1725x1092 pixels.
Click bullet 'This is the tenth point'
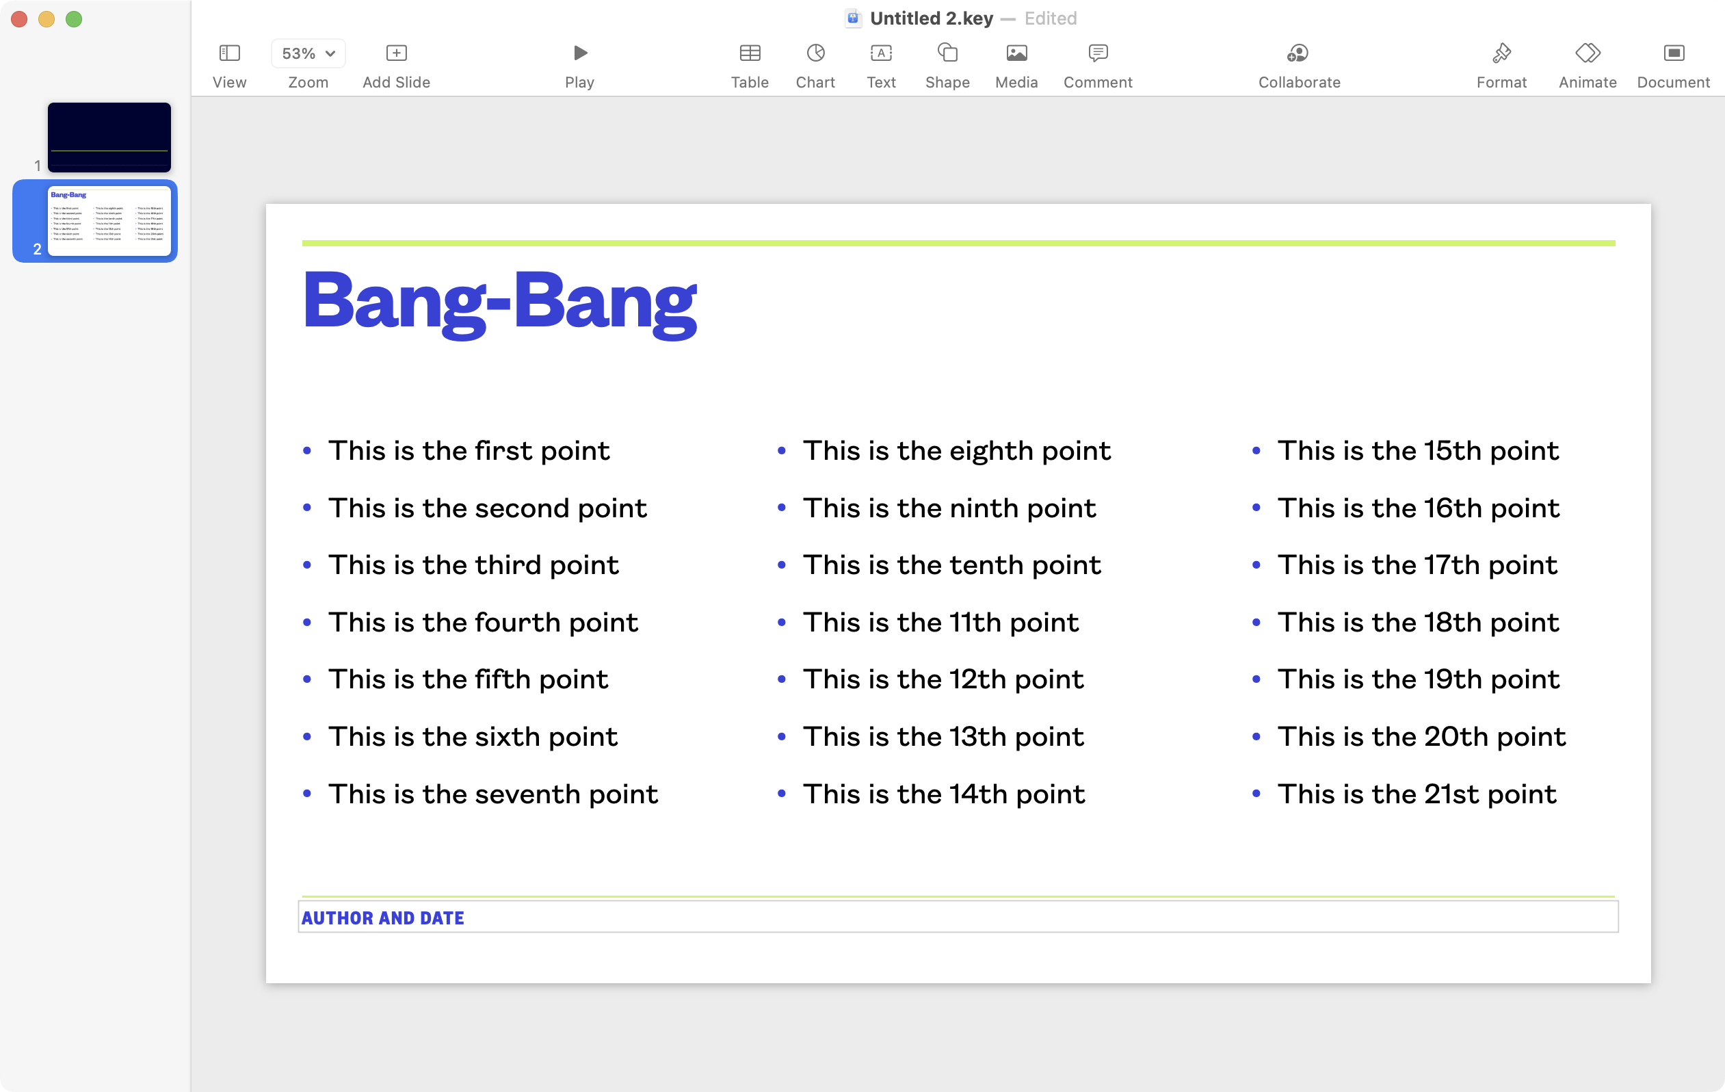[951, 564]
